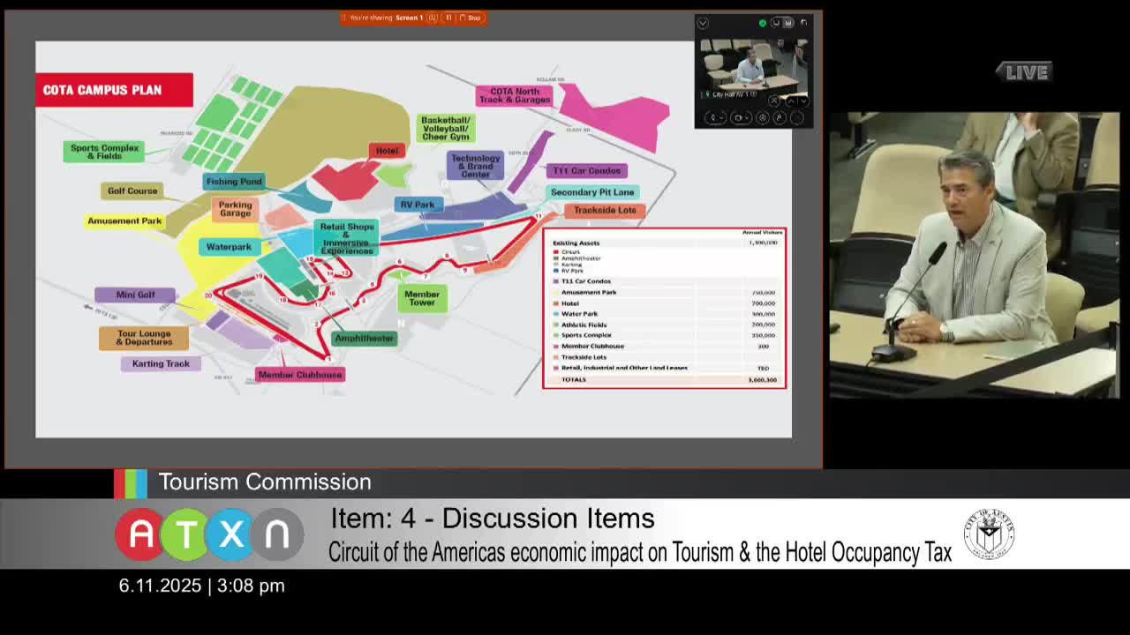Click the date and time stamp 6.11.2025
Screen dimensions: 1130x635
(201, 586)
